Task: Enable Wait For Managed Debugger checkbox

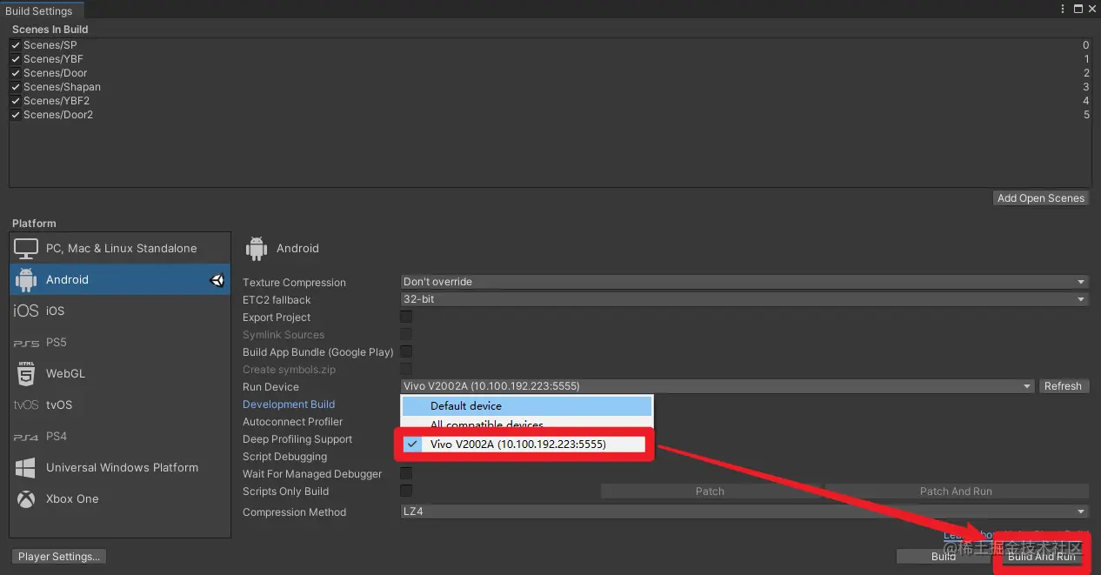Action: point(406,473)
